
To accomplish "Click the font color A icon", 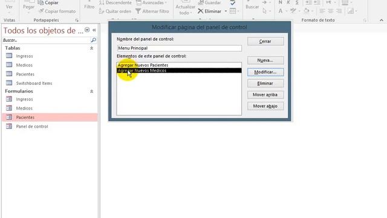I will pyautogui.click(x=281, y=11).
